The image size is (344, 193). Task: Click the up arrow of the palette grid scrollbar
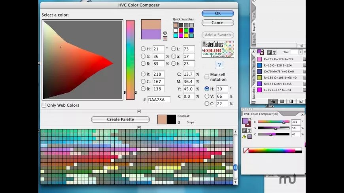pyautogui.click(x=235, y=132)
